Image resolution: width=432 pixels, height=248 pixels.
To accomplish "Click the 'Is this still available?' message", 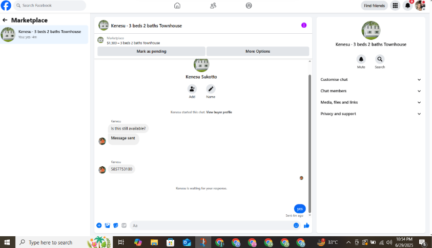I will (128, 128).
